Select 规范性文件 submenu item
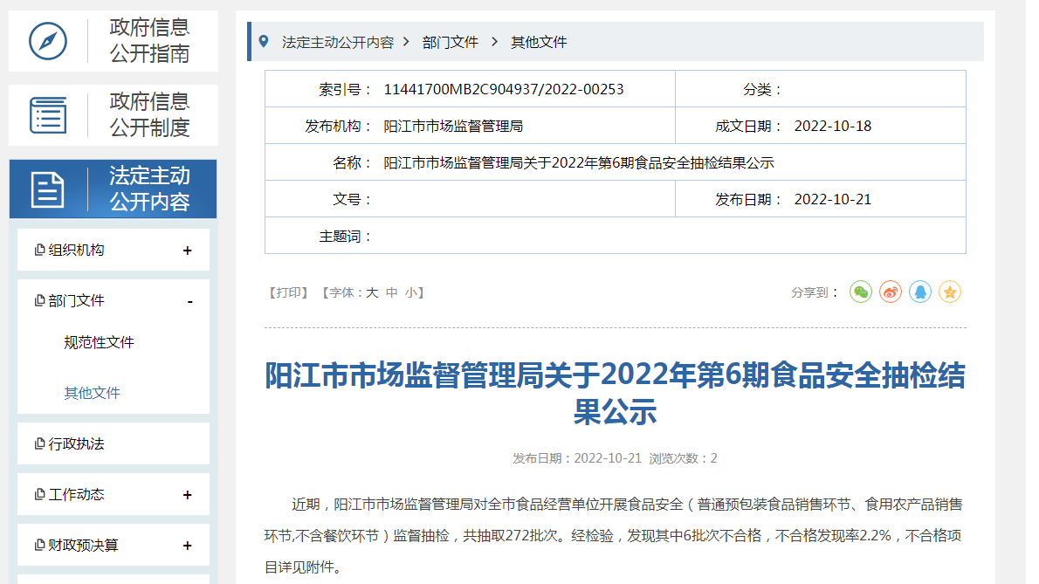This screenshot has width=1039, height=584. coord(99,342)
